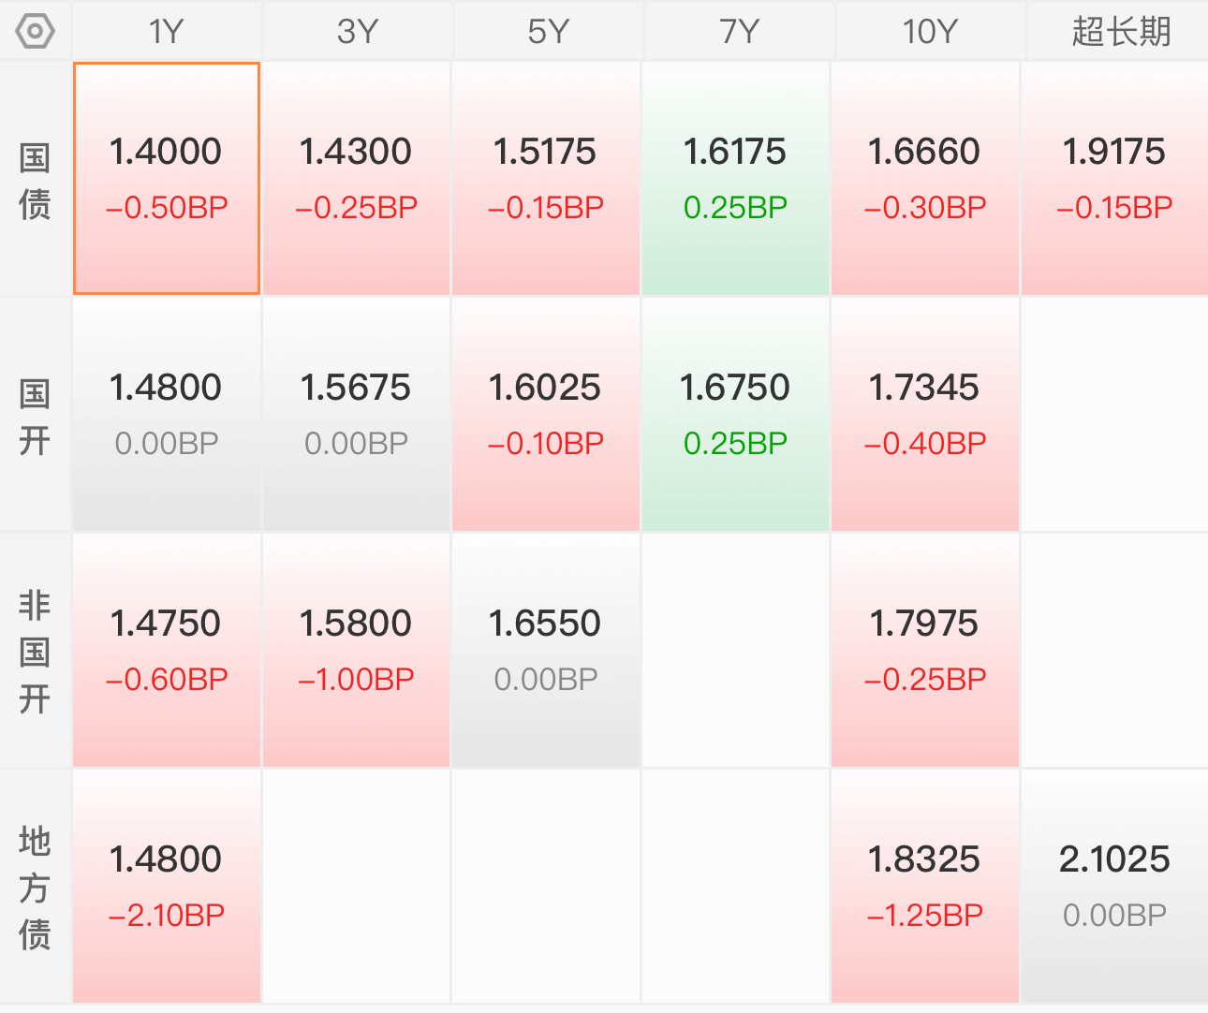This screenshot has height=1013, width=1208.
Task: Click the 超长期 column header
Action: [x=1120, y=32]
